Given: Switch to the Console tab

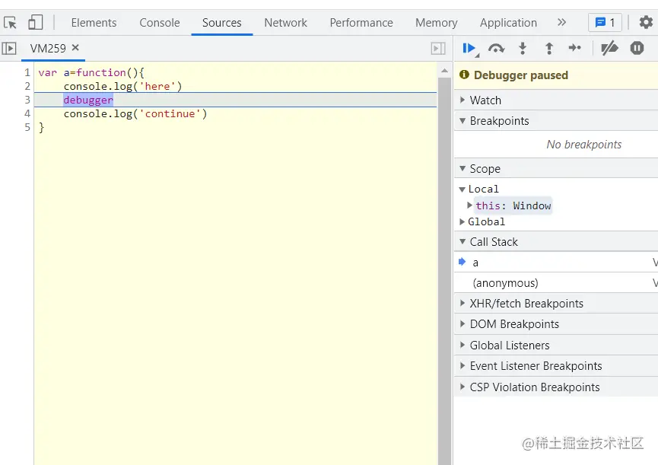Looking at the screenshot, I should [160, 23].
